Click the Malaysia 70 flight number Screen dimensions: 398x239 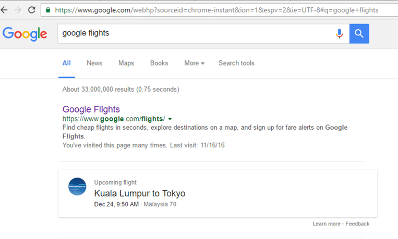(160, 204)
